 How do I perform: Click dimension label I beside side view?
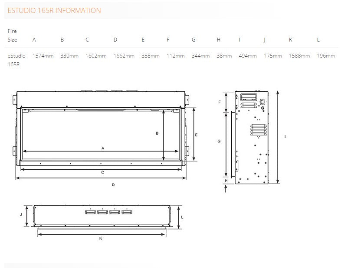pos(285,136)
